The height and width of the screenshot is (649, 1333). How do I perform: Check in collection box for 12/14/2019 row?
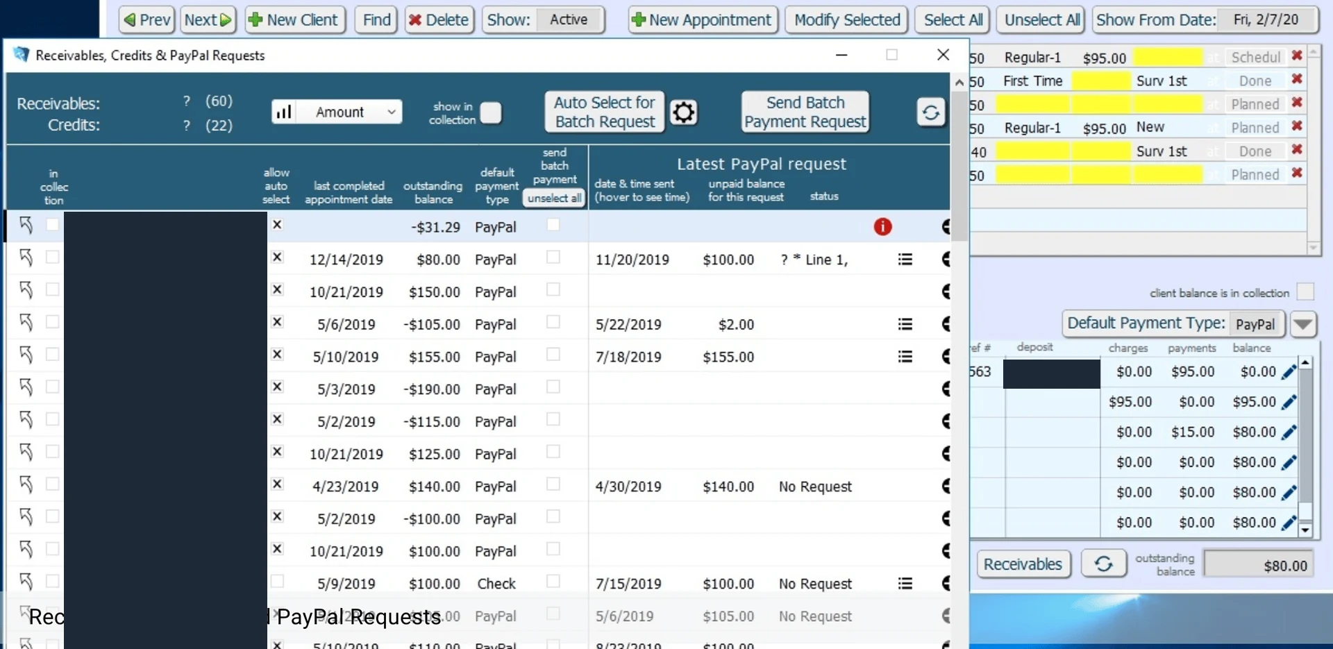(52, 257)
